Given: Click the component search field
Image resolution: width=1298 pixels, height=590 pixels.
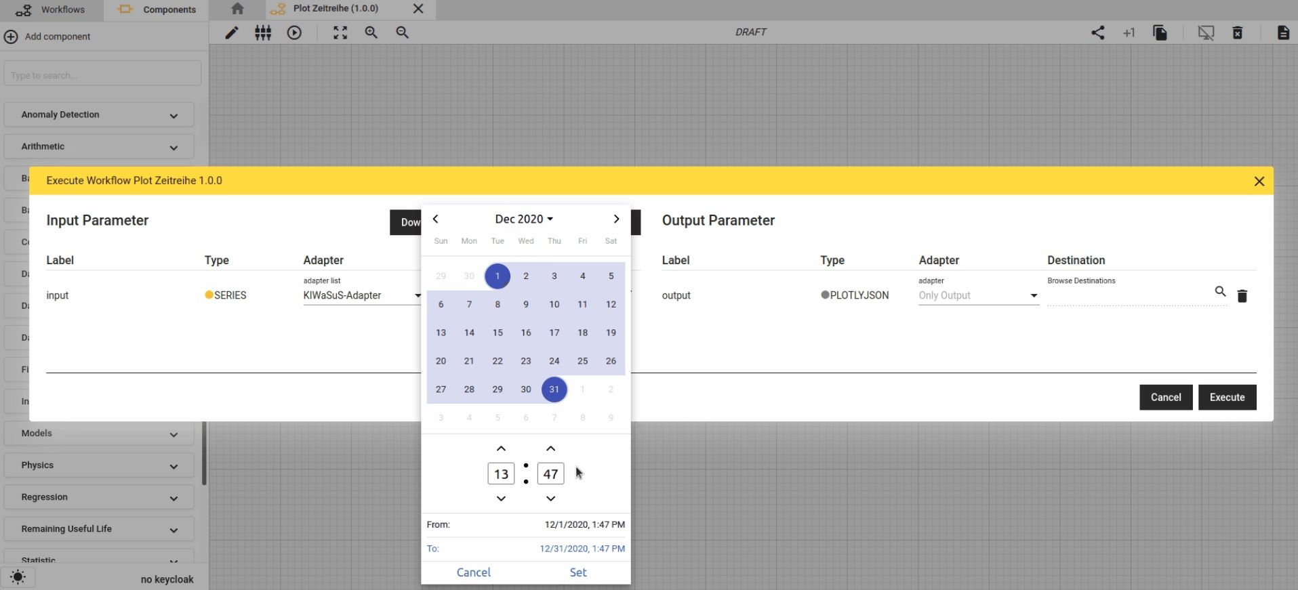Looking at the screenshot, I should [x=102, y=73].
